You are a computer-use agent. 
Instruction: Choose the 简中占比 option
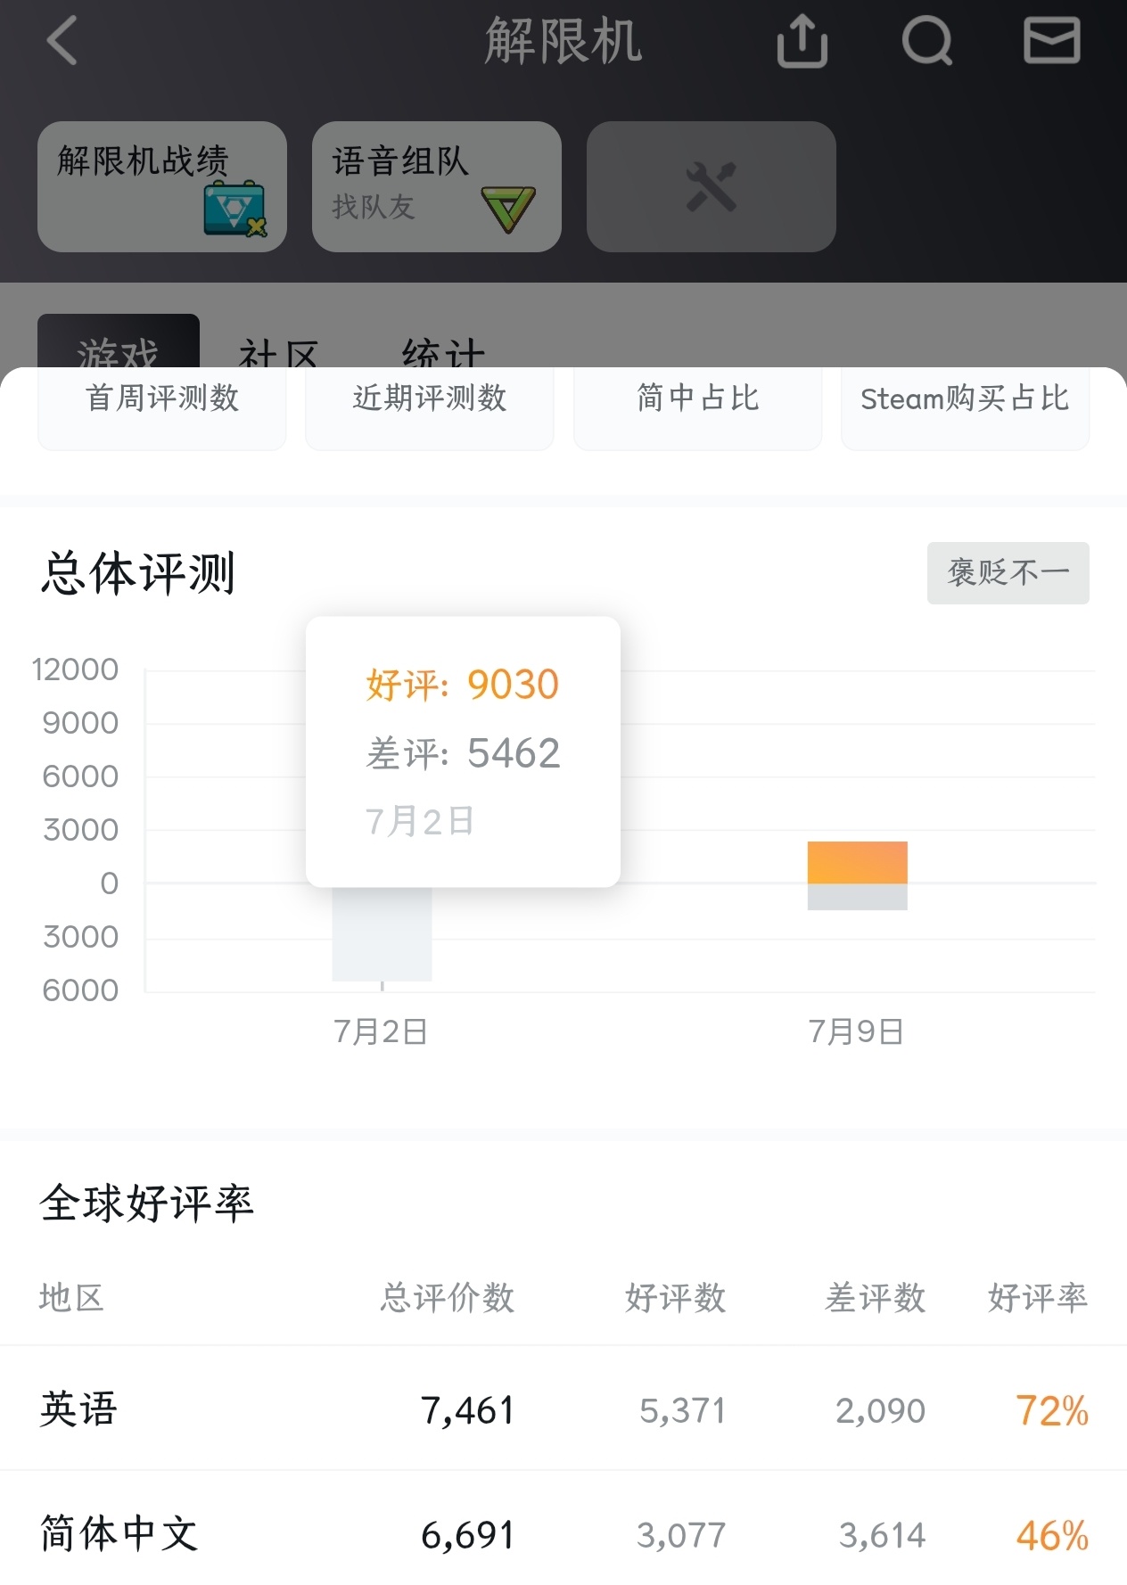coord(697,401)
